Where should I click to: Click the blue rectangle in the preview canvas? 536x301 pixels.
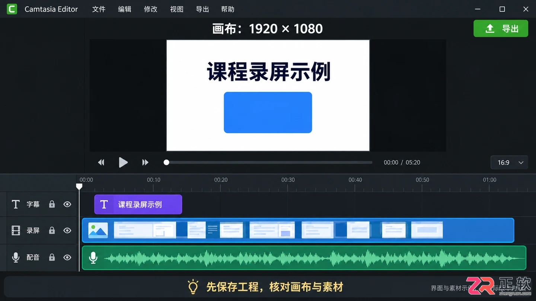(x=268, y=112)
